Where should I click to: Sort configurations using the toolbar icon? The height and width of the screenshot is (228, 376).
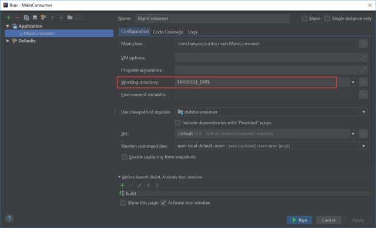(78, 18)
